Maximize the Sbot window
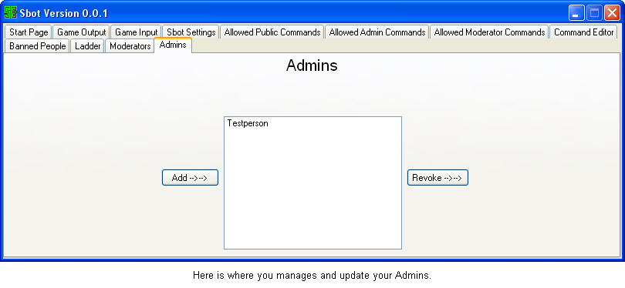This screenshot has height=288, width=625. 594,13
